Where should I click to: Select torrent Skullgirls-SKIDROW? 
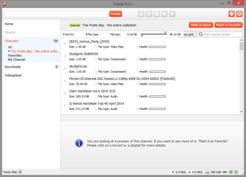pyautogui.click(x=84, y=54)
